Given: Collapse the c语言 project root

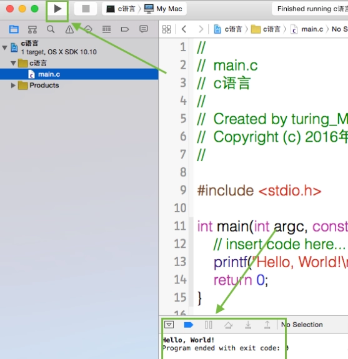Looking at the screenshot, I should point(4,47).
